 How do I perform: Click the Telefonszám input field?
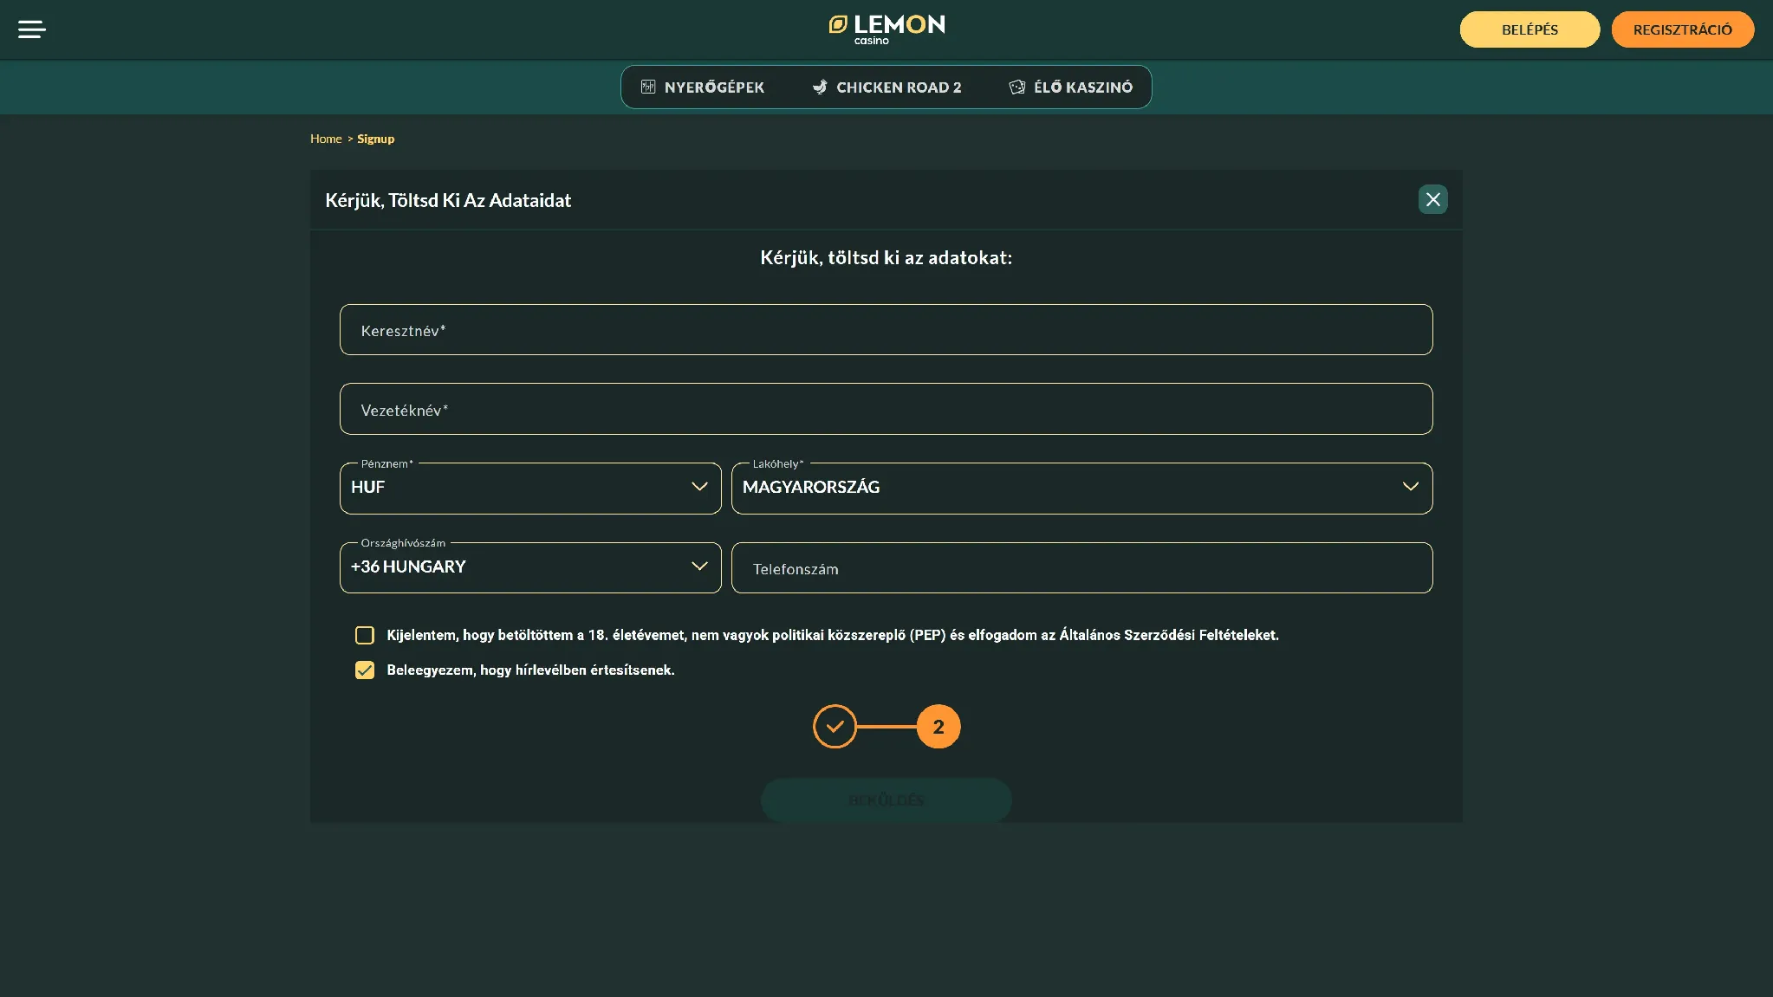[x=1081, y=567]
